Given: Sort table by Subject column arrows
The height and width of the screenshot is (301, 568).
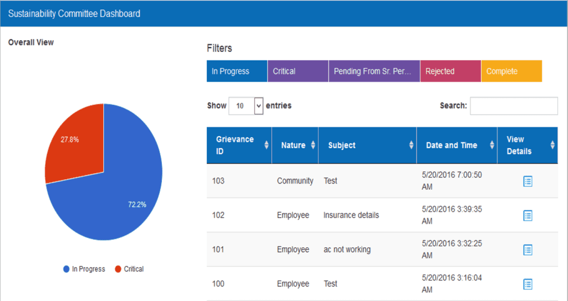Looking at the screenshot, I should (x=411, y=145).
